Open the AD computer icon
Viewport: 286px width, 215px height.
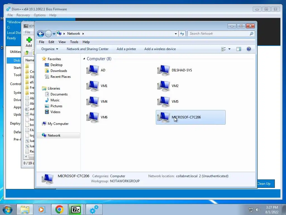point(93,70)
